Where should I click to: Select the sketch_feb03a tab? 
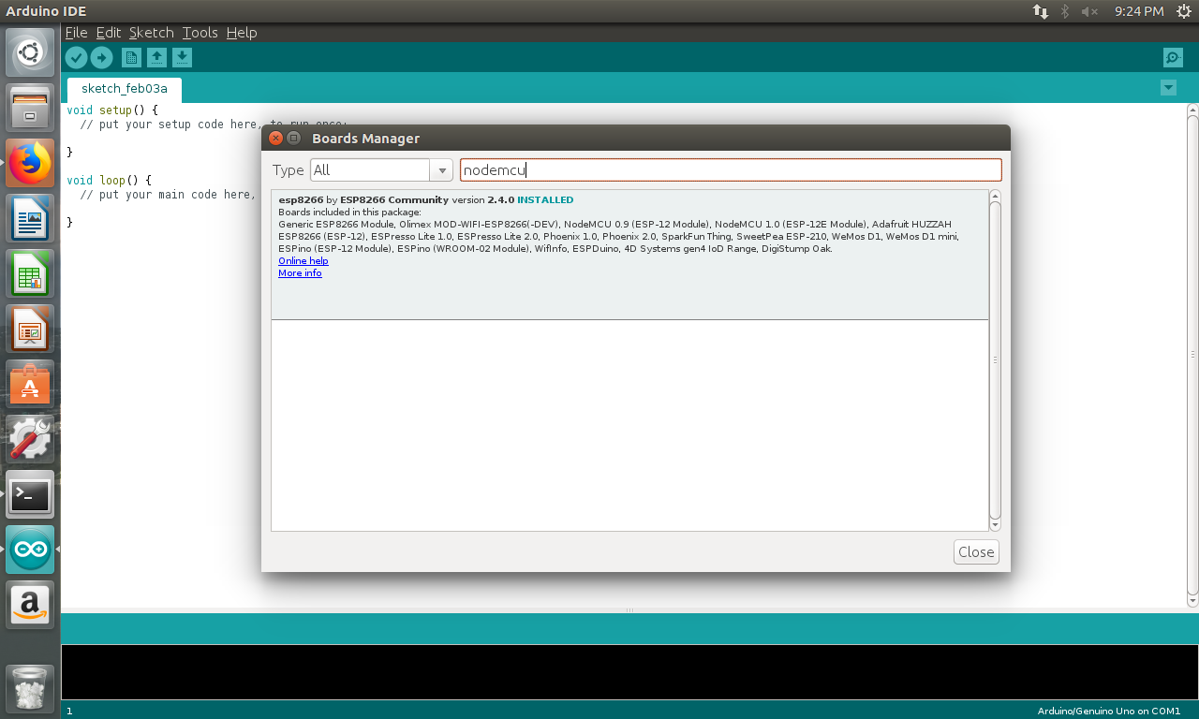click(x=125, y=89)
